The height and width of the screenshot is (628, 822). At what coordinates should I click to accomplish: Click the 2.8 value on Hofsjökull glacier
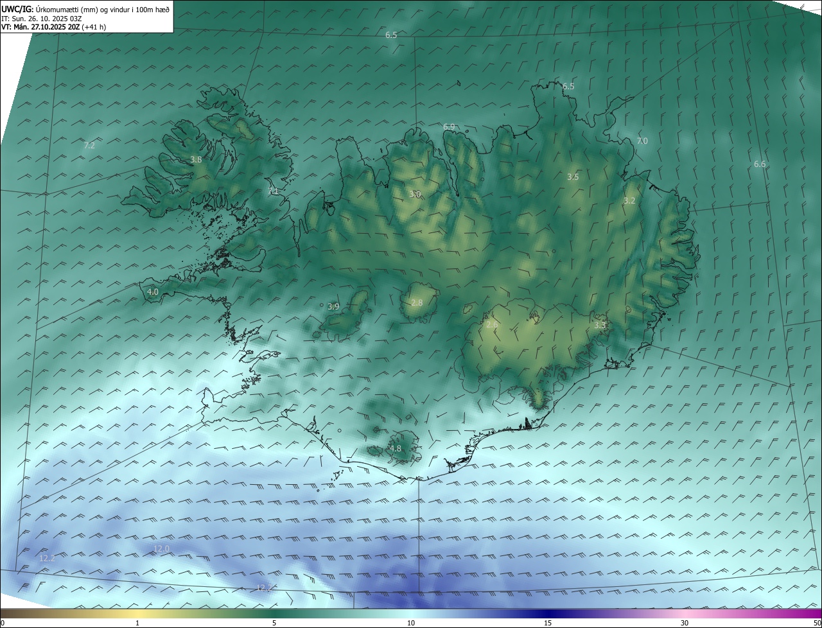tap(417, 302)
